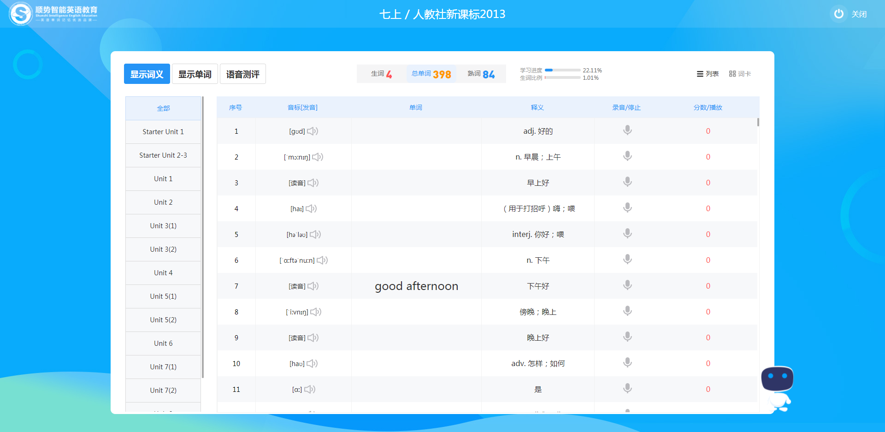Play pronunciation audio for [gʊd] row 1

(x=313, y=131)
